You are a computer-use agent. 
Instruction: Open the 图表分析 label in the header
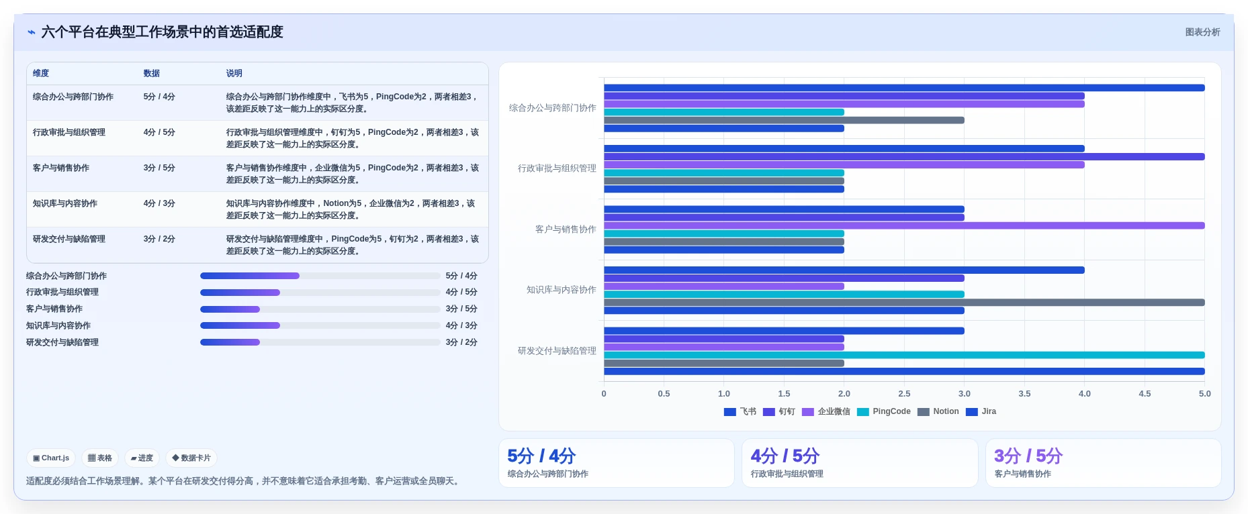coord(1202,32)
